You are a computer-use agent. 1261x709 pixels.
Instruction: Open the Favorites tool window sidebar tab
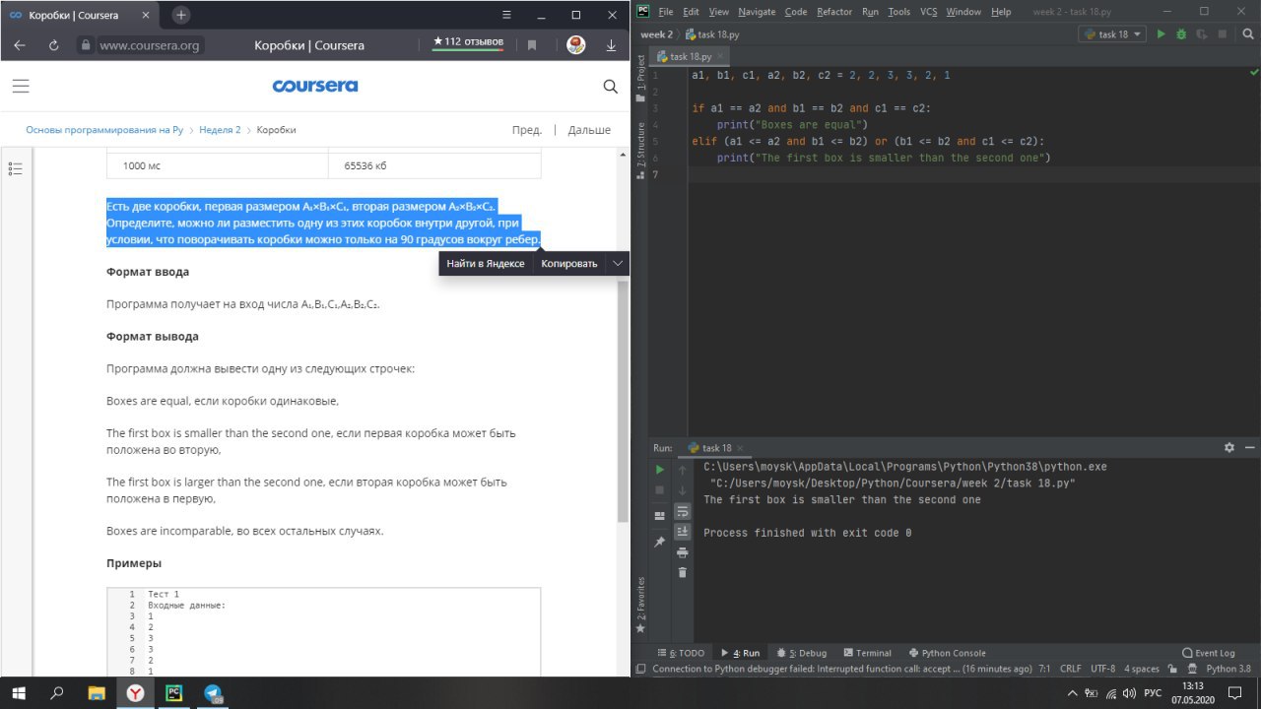[x=640, y=604]
